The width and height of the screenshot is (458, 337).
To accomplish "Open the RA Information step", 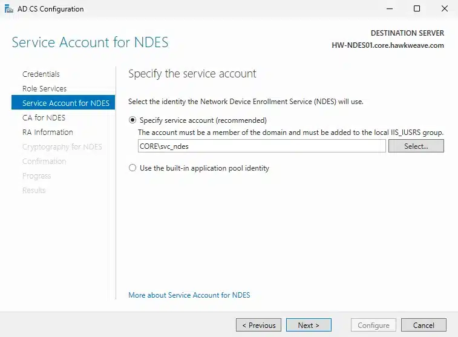I will 47,132.
